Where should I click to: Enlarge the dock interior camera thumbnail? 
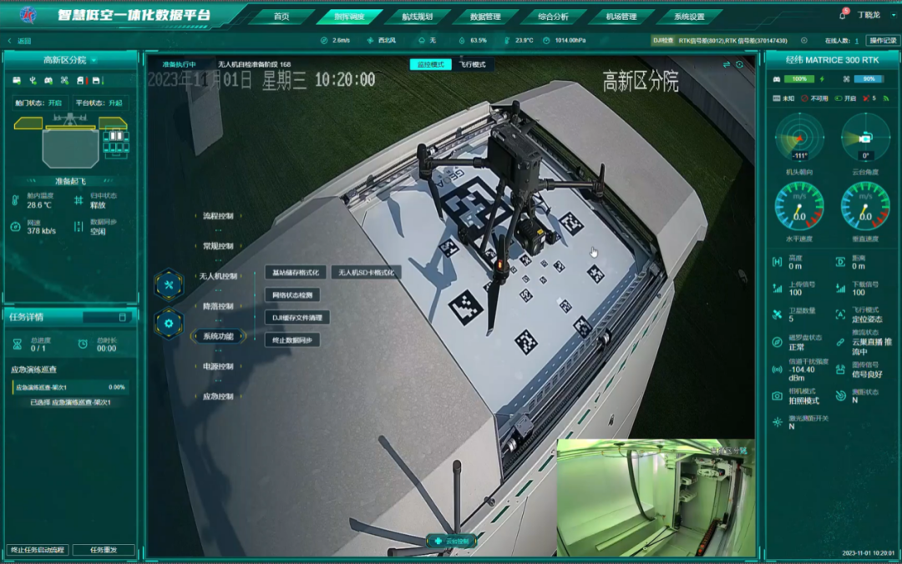pos(656,498)
